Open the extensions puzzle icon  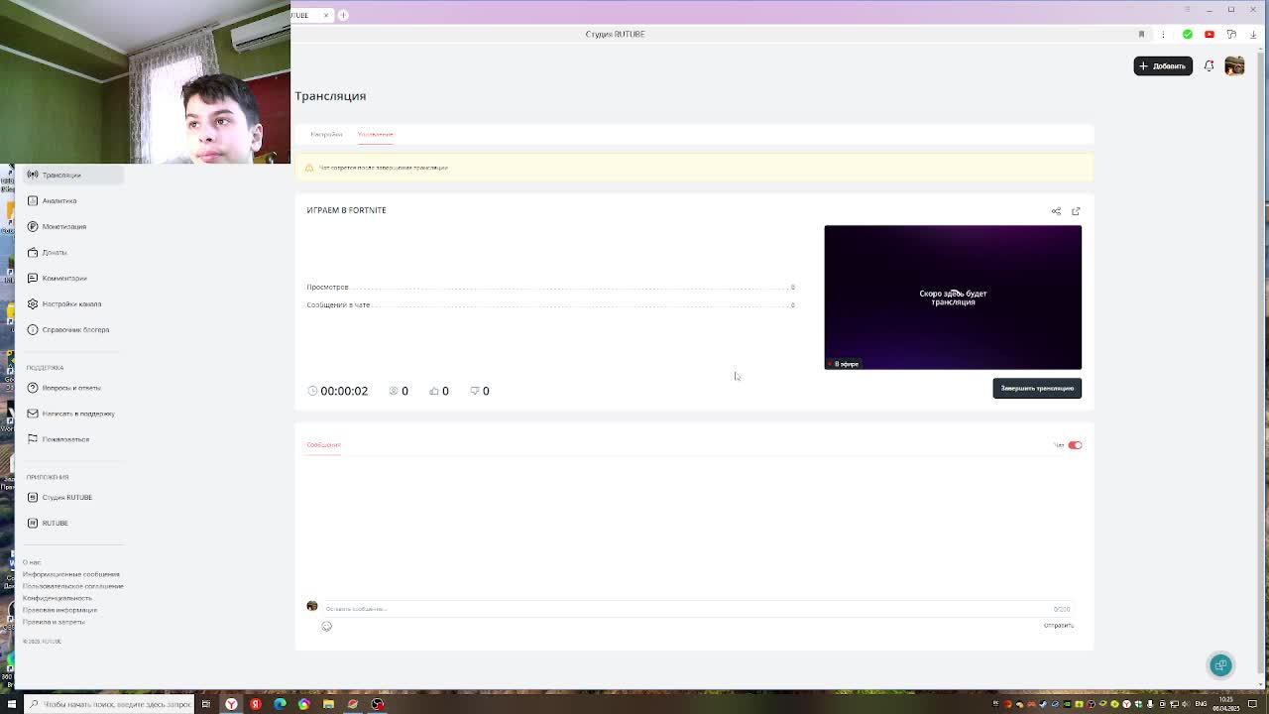(x=1231, y=34)
